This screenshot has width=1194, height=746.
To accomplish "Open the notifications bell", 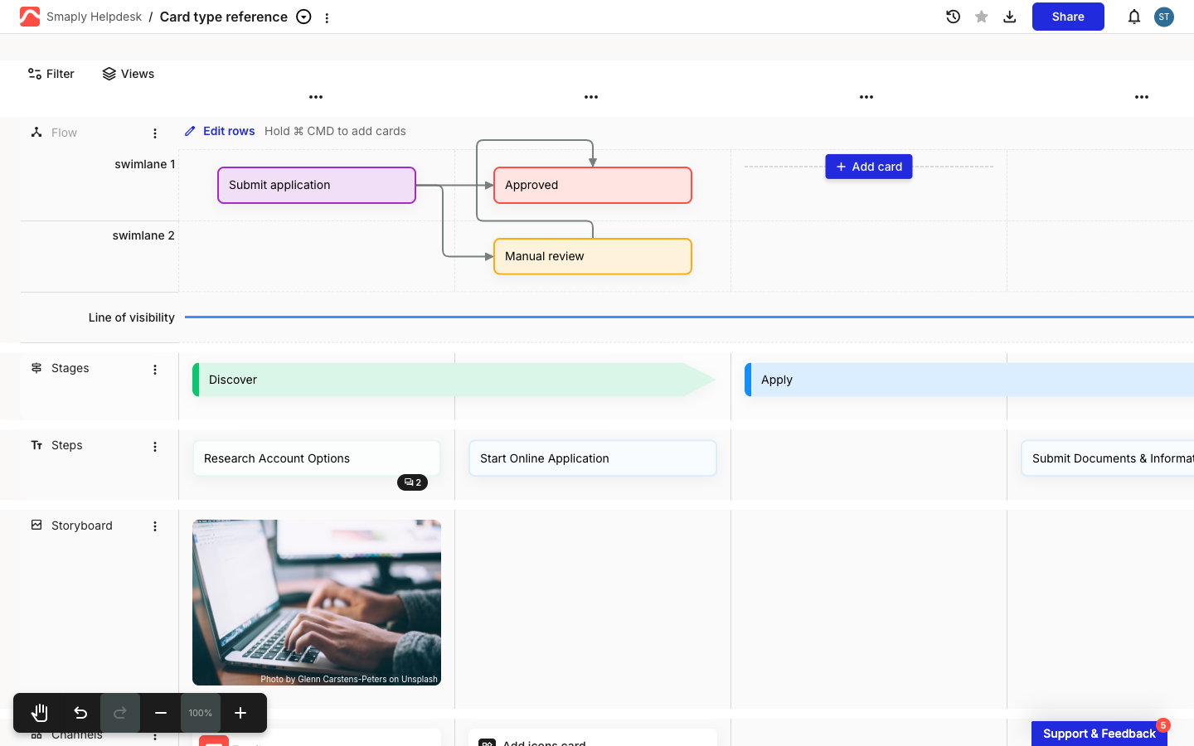I will 1134,17.
